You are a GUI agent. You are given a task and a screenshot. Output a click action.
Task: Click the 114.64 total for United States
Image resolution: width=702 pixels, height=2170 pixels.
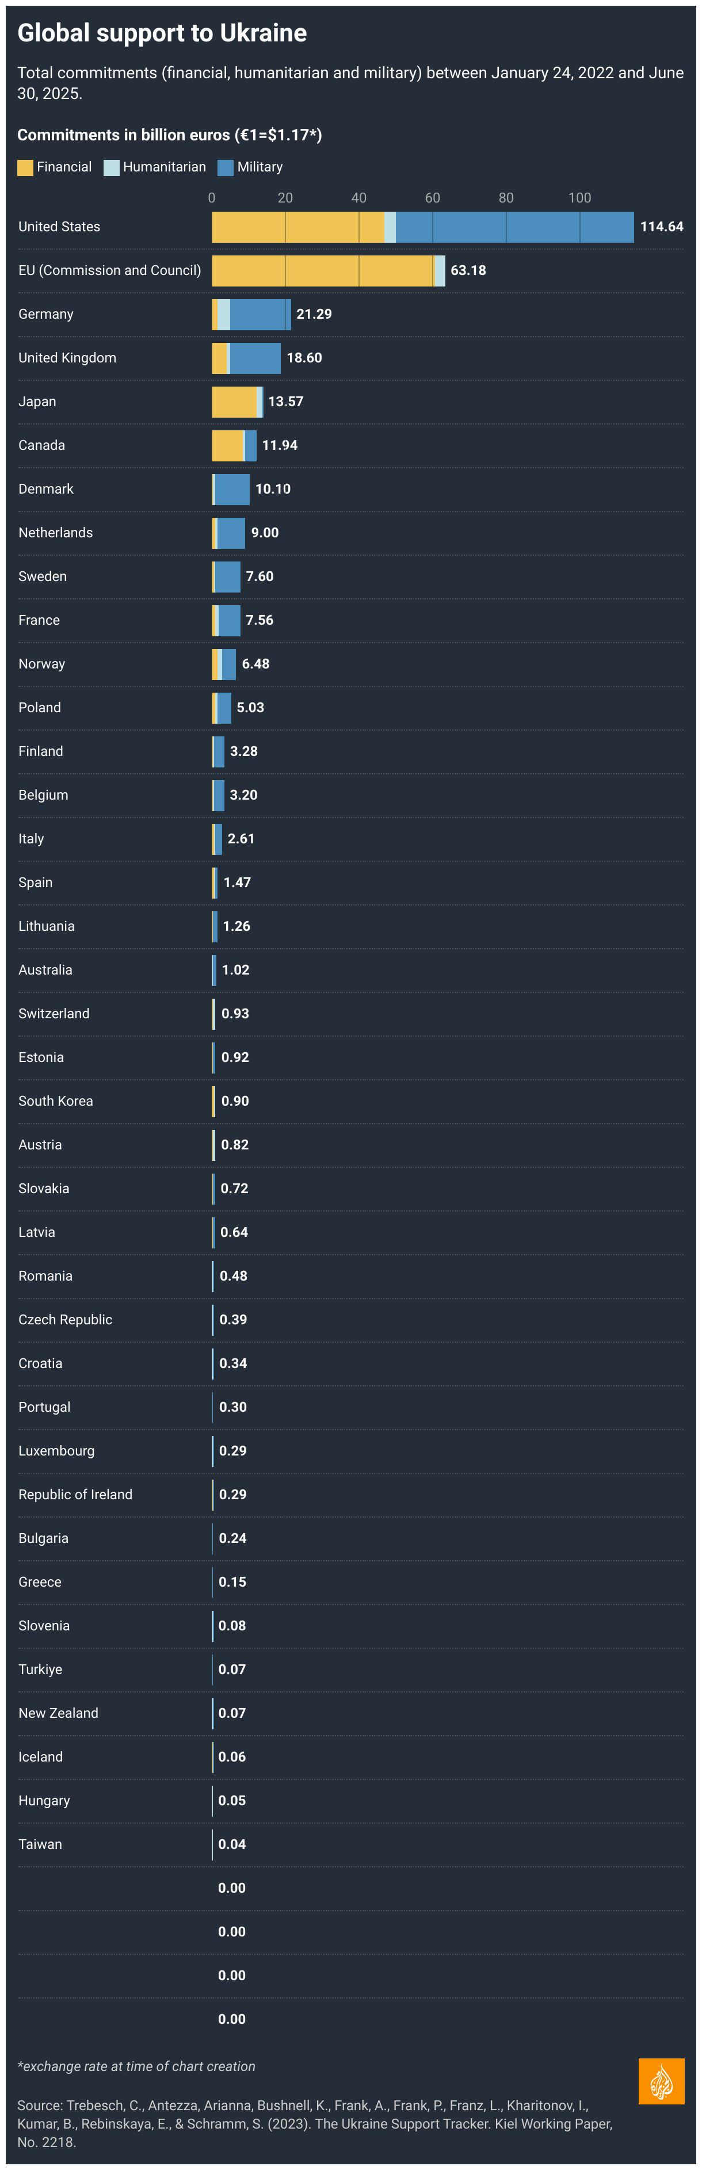[662, 227]
